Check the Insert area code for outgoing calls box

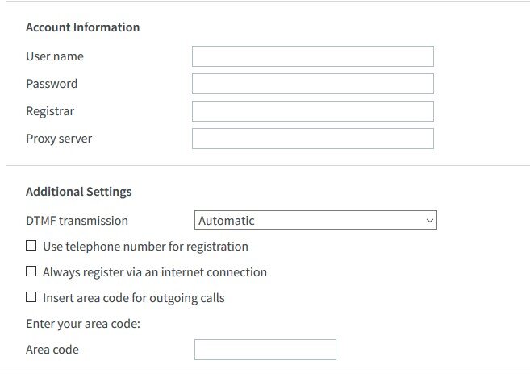31,297
